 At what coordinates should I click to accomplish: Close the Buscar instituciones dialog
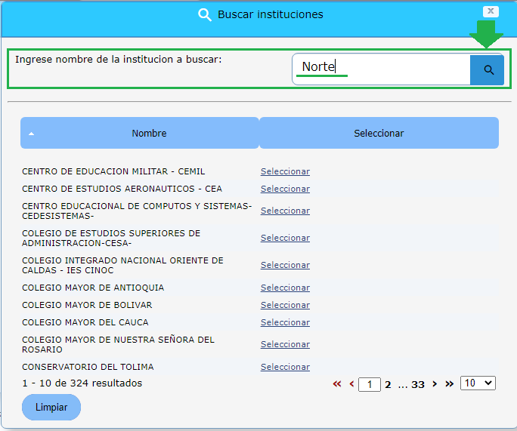coord(491,11)
